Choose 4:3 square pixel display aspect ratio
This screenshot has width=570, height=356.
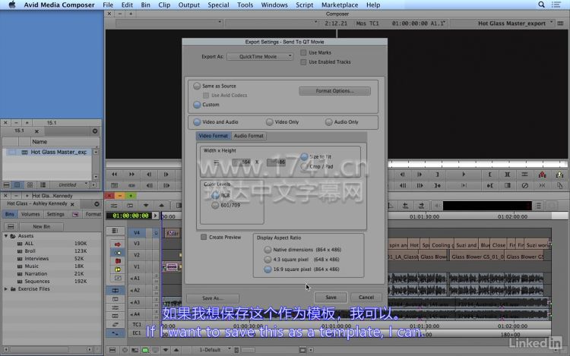tap(268, 260)
